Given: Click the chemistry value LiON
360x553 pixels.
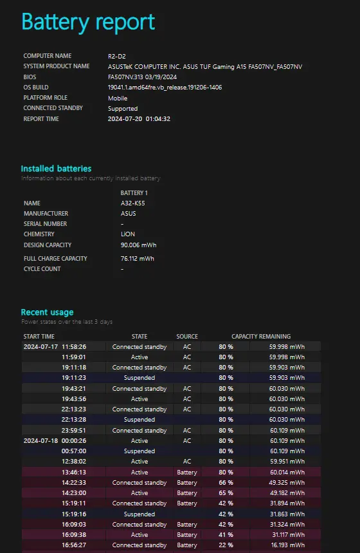Looking at the screenshot, I should coord(128,234).
